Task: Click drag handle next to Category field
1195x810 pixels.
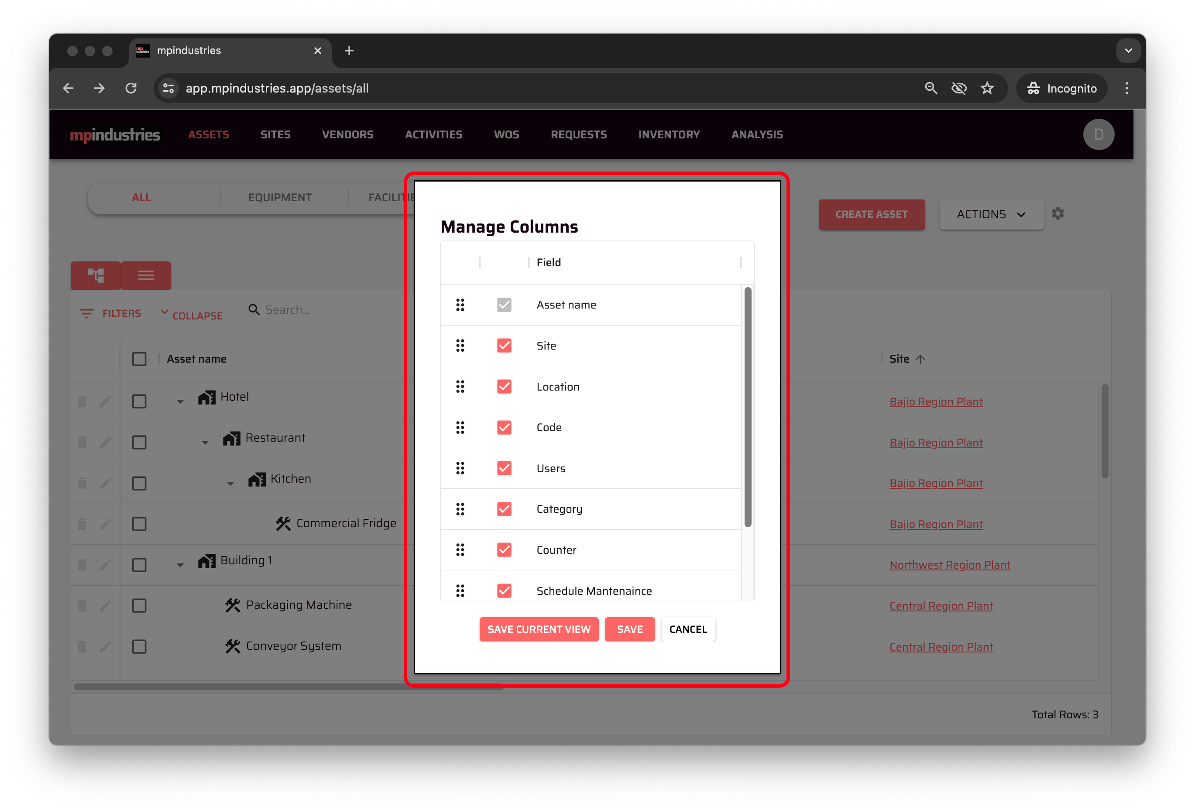Action: pyautogui.click(x=460, y=509)
